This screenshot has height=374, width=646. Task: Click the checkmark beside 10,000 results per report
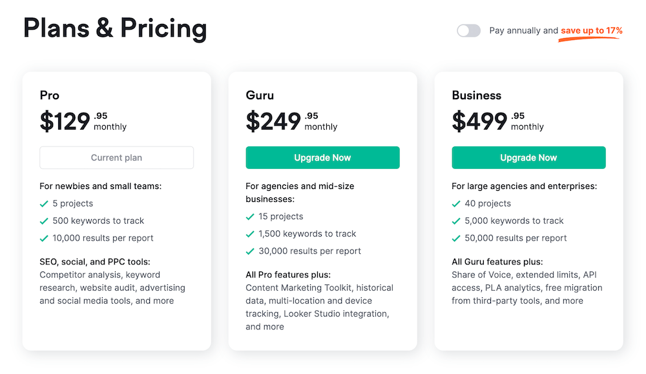pos(44,239)
